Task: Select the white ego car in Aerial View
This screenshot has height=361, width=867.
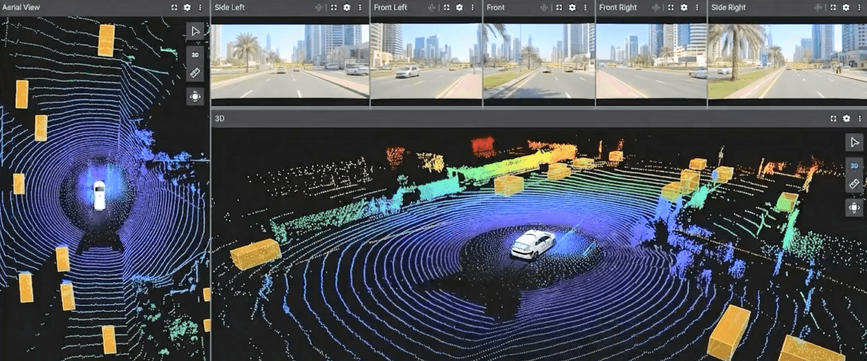Action: (99, 196)
